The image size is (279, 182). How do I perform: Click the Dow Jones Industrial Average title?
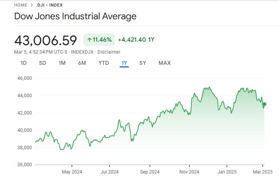75,16
